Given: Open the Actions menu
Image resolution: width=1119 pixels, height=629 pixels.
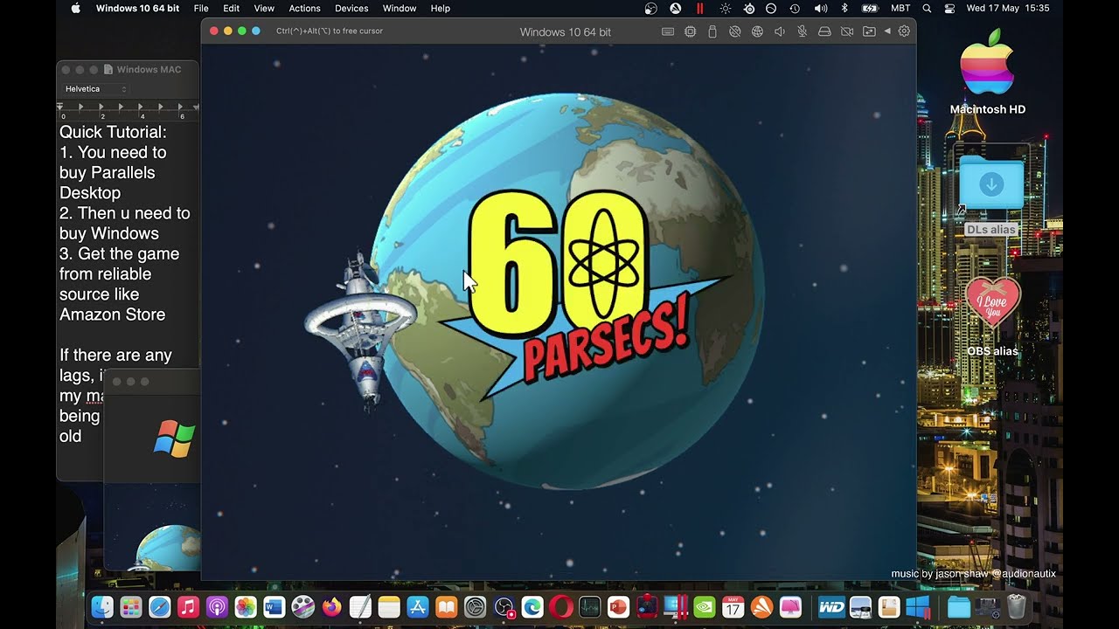Looking at the screenshot, I should pyautogui.click(x=305, y=8).
